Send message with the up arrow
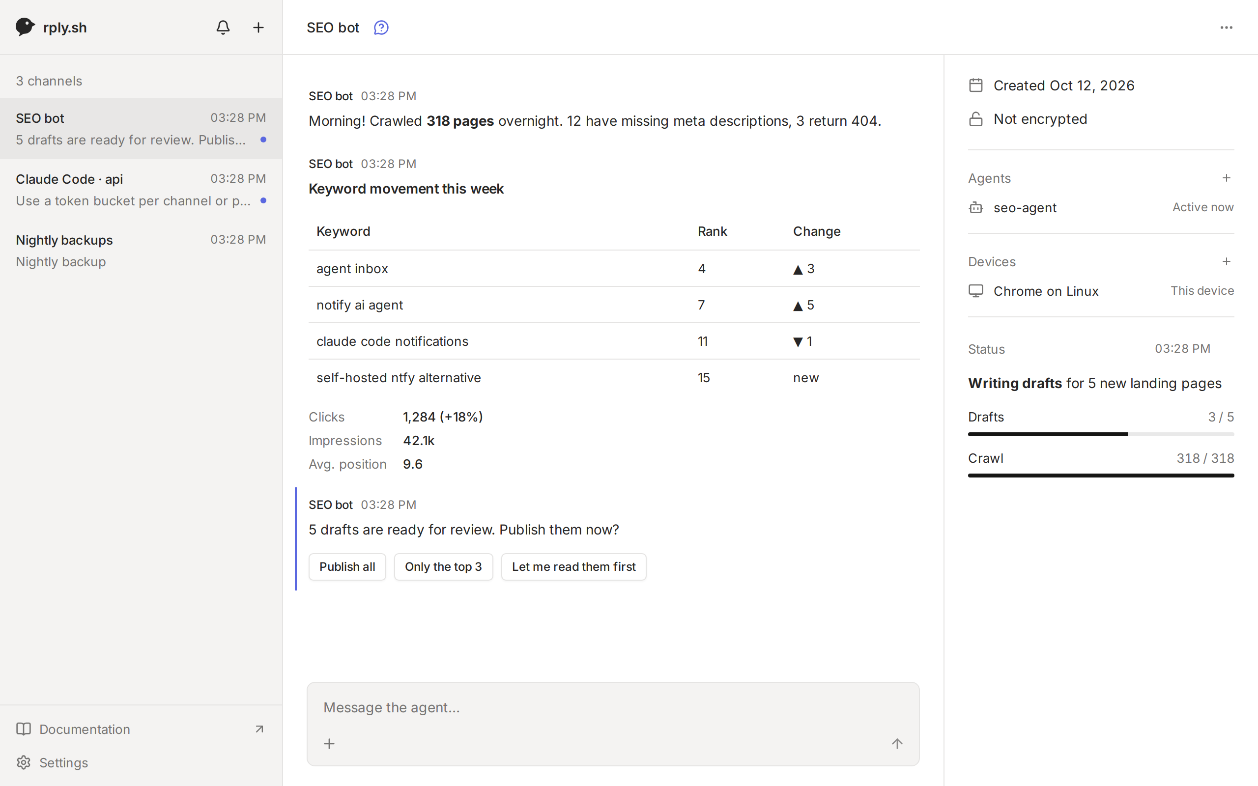 [897, 744]
